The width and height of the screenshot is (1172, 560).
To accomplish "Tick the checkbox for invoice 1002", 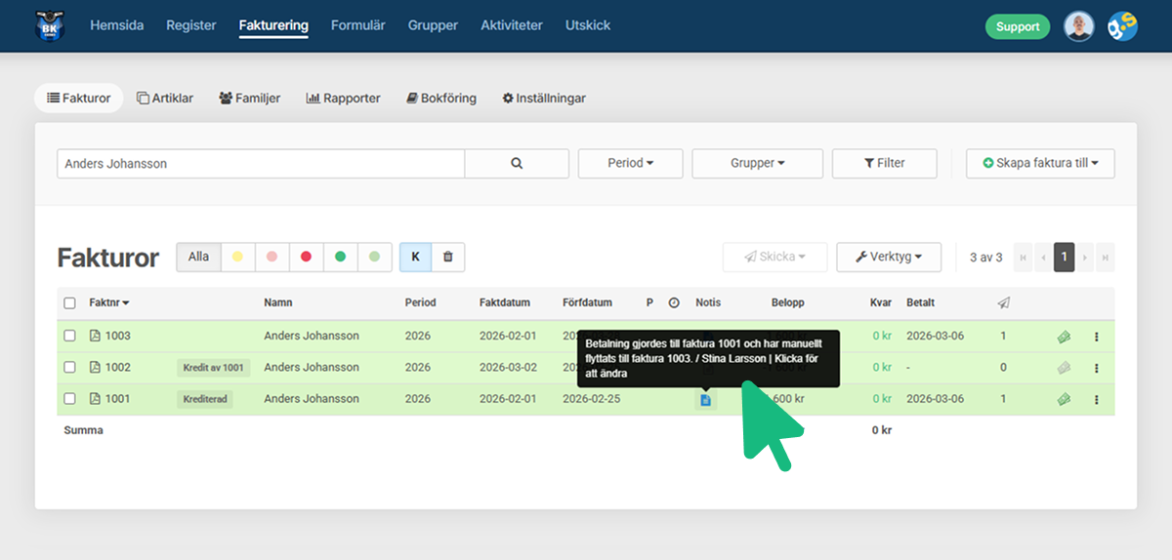I will pos(69,368).
